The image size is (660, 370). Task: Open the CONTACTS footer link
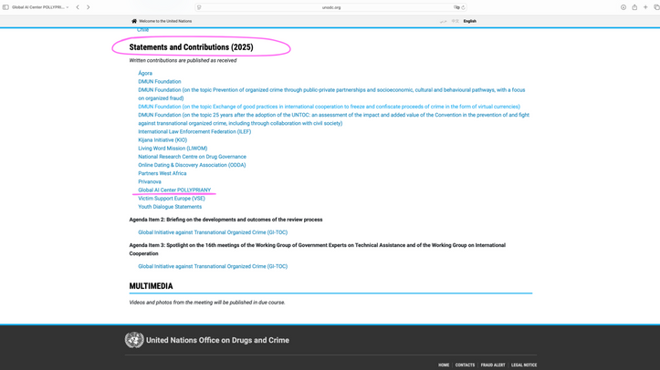click(465, 365)
